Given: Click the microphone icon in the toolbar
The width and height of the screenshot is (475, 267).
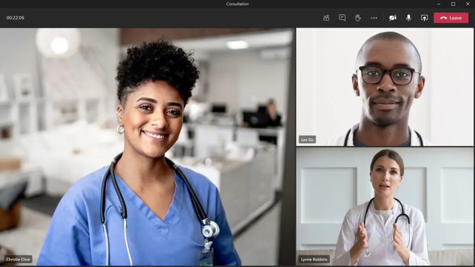Looking at the screenshot, I should [x=408, y=18].
